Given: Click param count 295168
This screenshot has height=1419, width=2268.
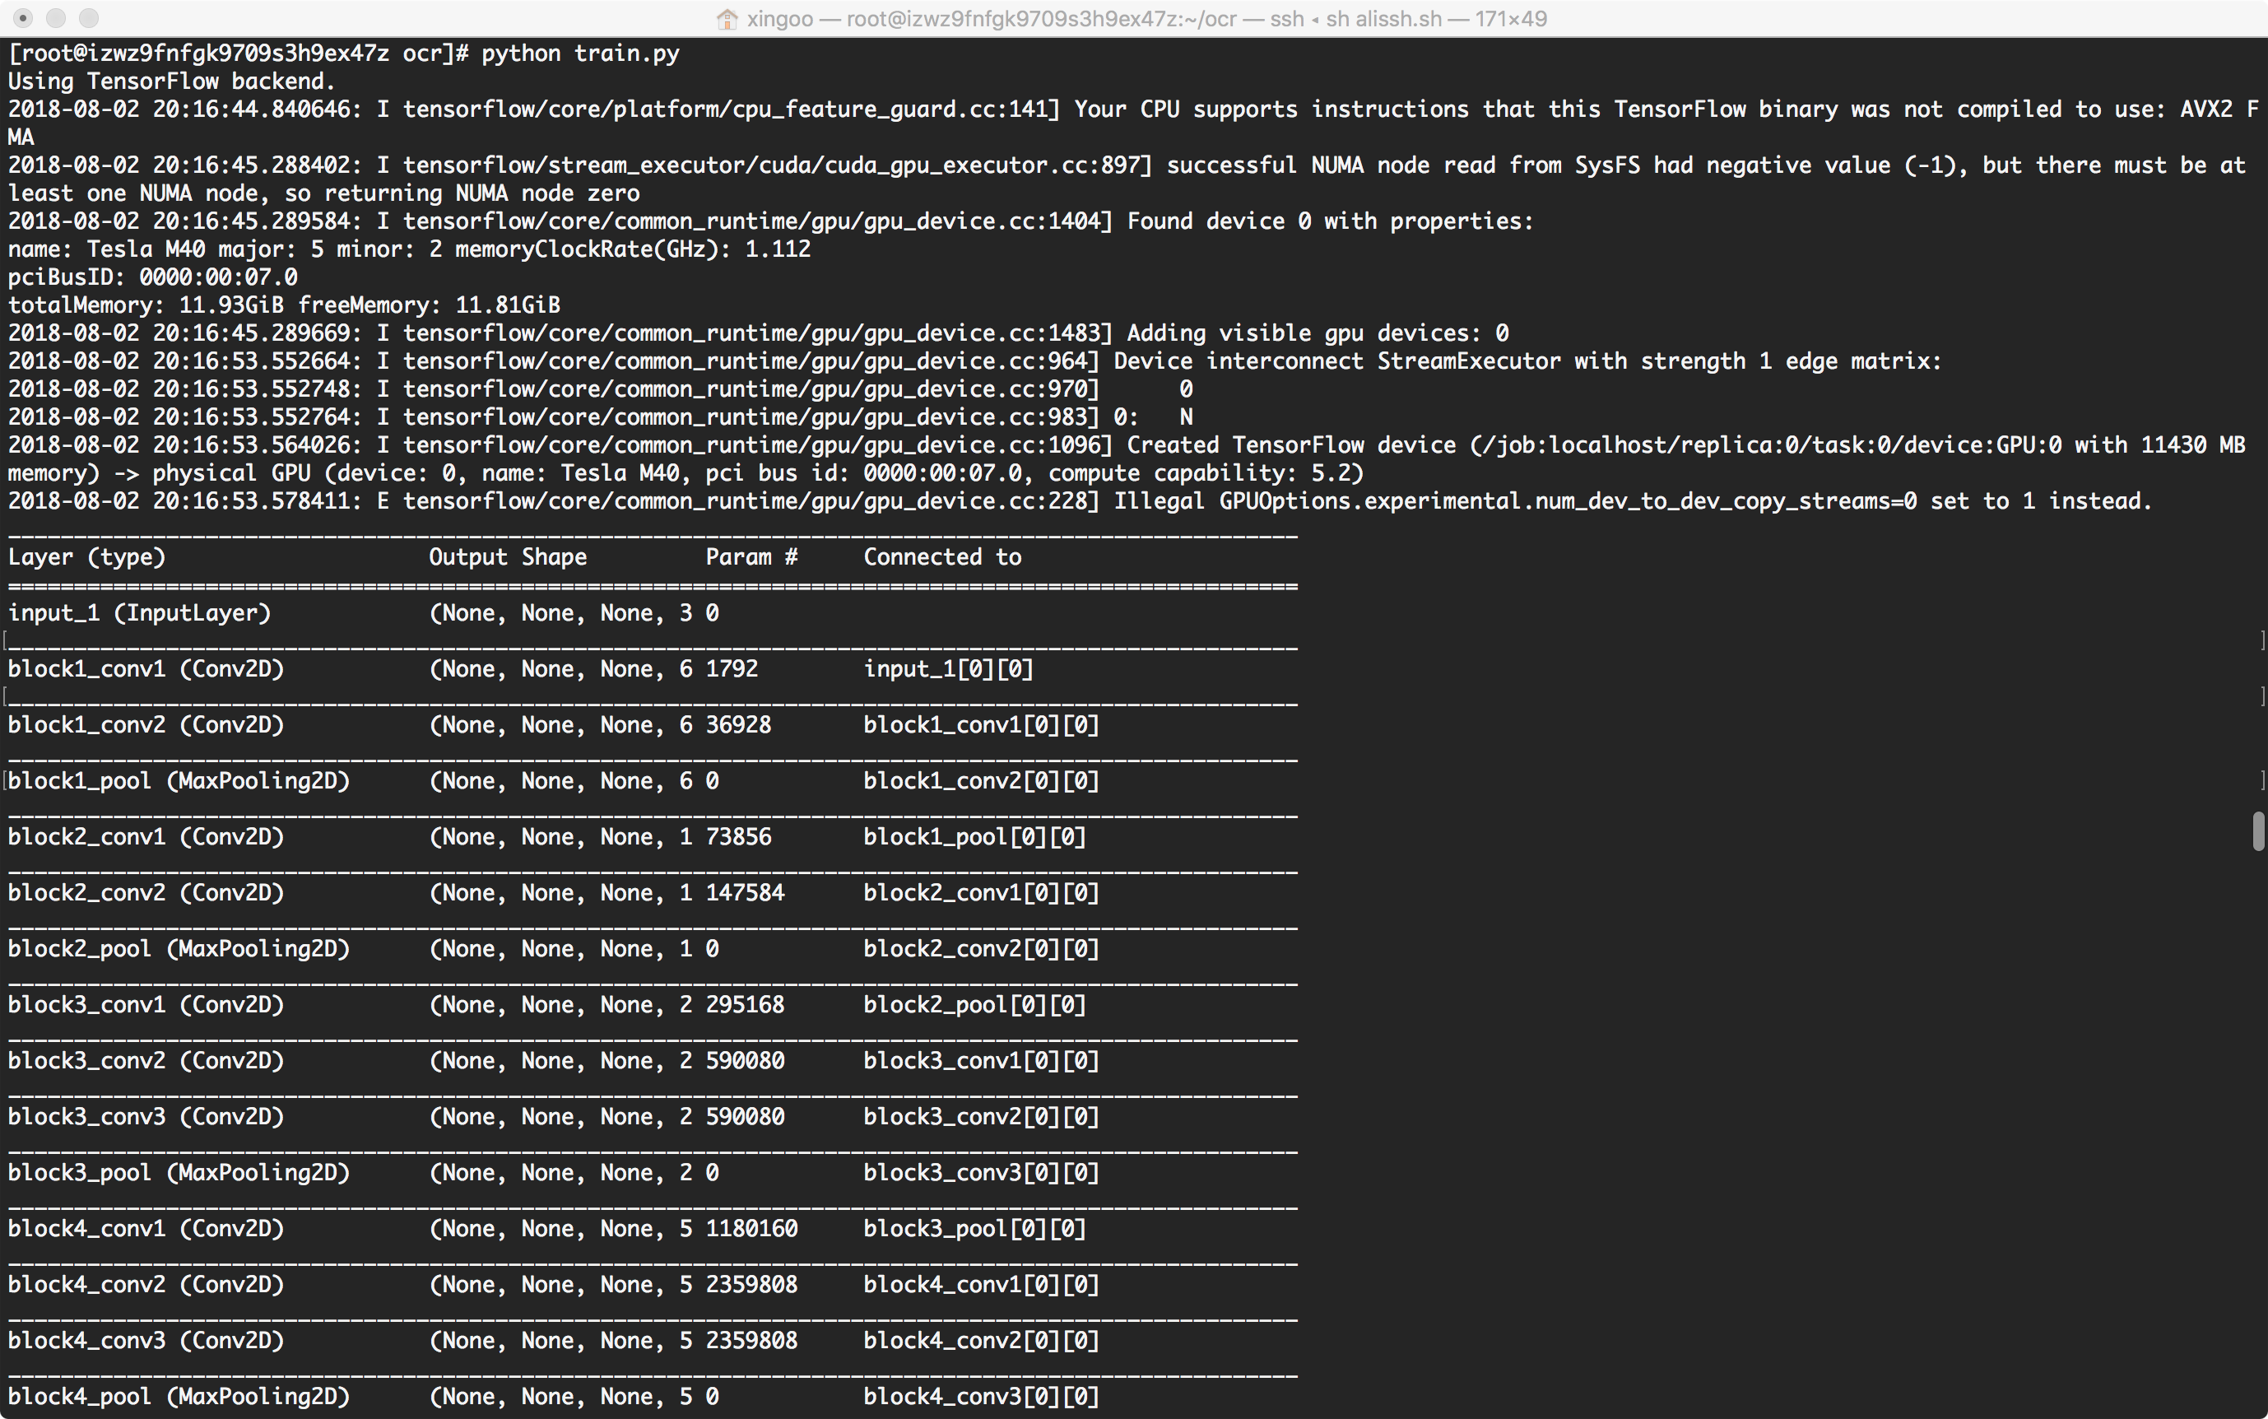Looking at the screenshot, I should [745, 1005].
